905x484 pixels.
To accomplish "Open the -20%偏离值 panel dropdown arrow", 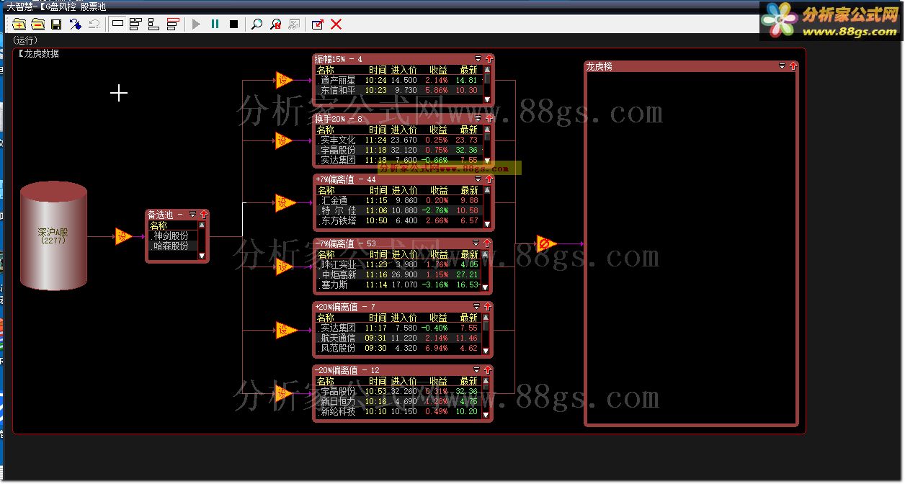I will pos(478,370).
